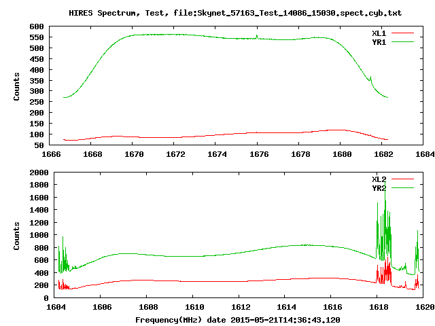435x326 pixels.
Task: Click the 1604 tick label
Action: pos(56,307)
